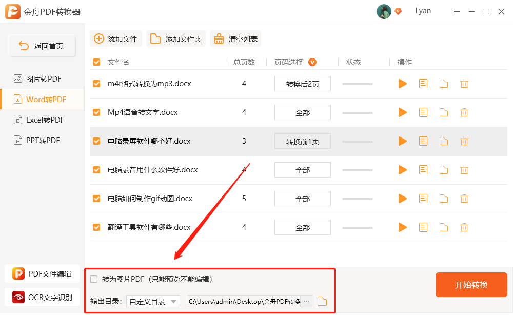Open document icon for 翻译工具软件有哪些.docx
The height and width of the screenshot is (315, 513).
tap(423, 227)
